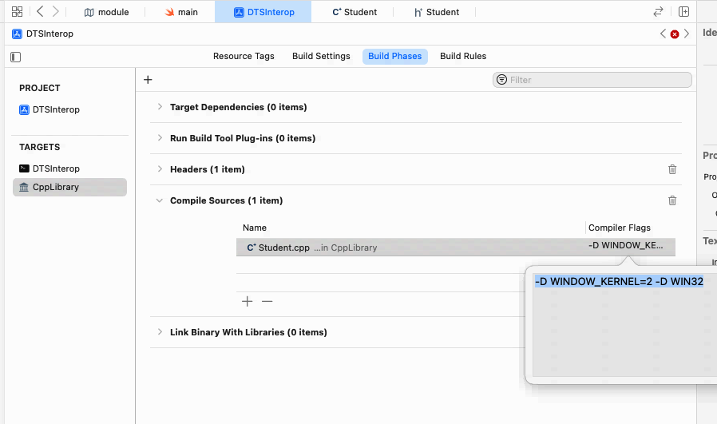Screen dimensions: 717x424
Task: Delete the Headers phase with the trash icon
Action: tap(672, 169)
